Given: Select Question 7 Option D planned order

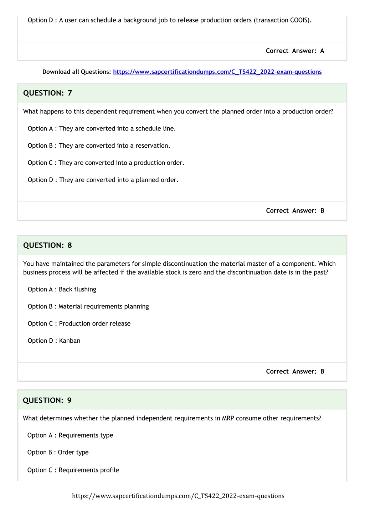Looking at the screenshot, I should 103,180.
